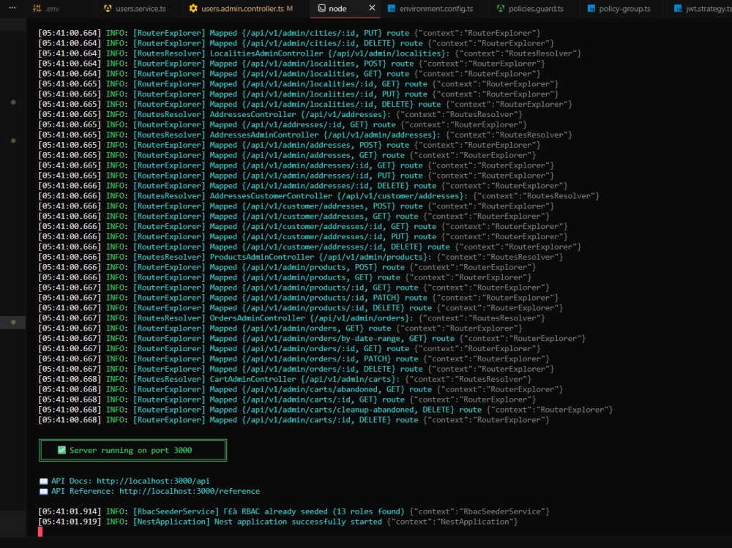Click timestamp [05:41:01.914]
732x548 pixels.
point(70,511)
